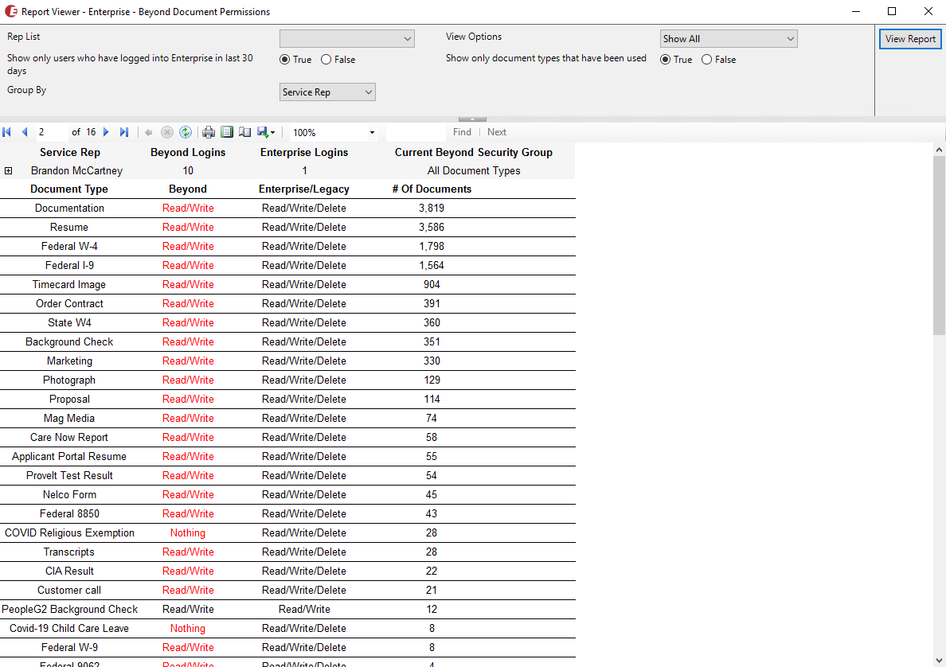Click Nothing in Covid-19 Child Care Leave row
946x667 pixels.
(188, 629)
